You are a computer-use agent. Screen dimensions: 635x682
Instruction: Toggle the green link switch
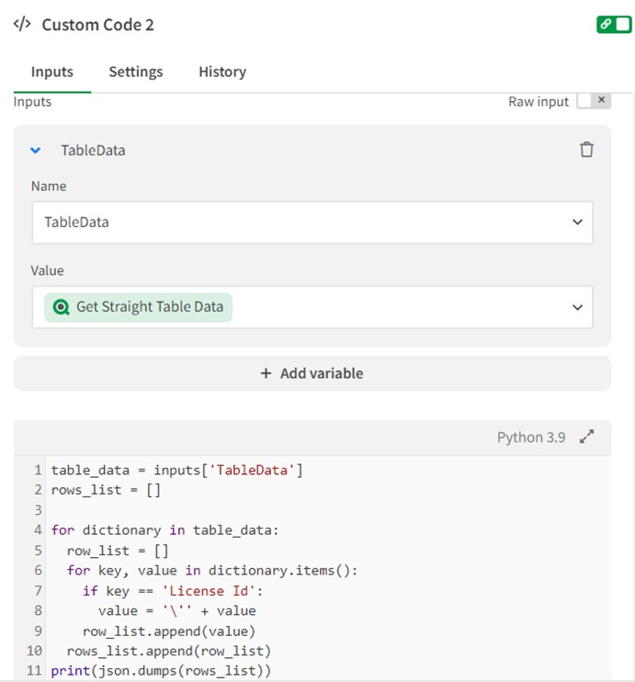pos(614,24)
